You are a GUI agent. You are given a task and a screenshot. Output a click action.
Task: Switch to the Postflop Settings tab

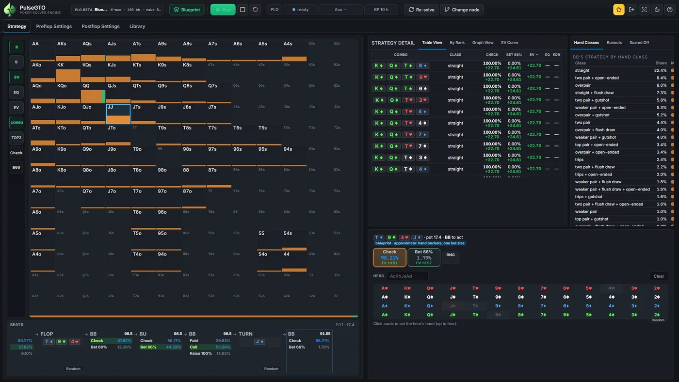tap(100, 26)
